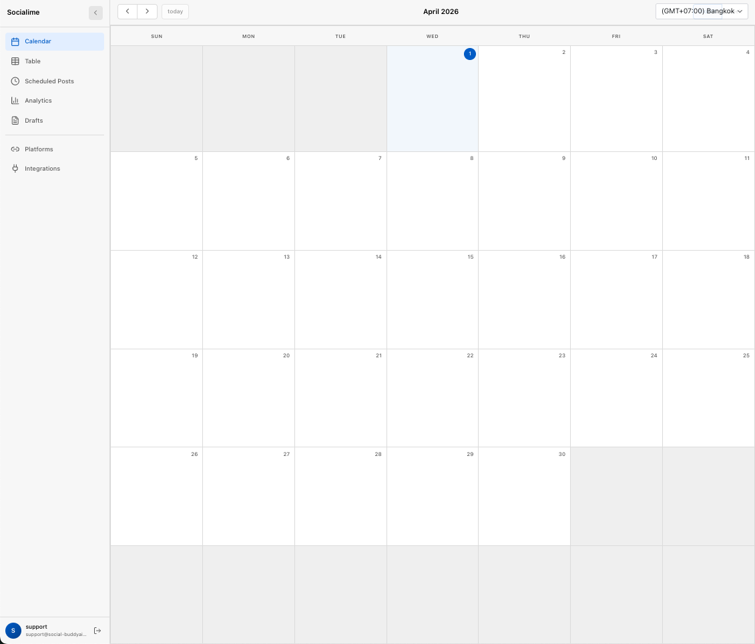The height and width of the screenshot is (644, 755).
Task: Select the cell for April 15
Action: point(432,299)
